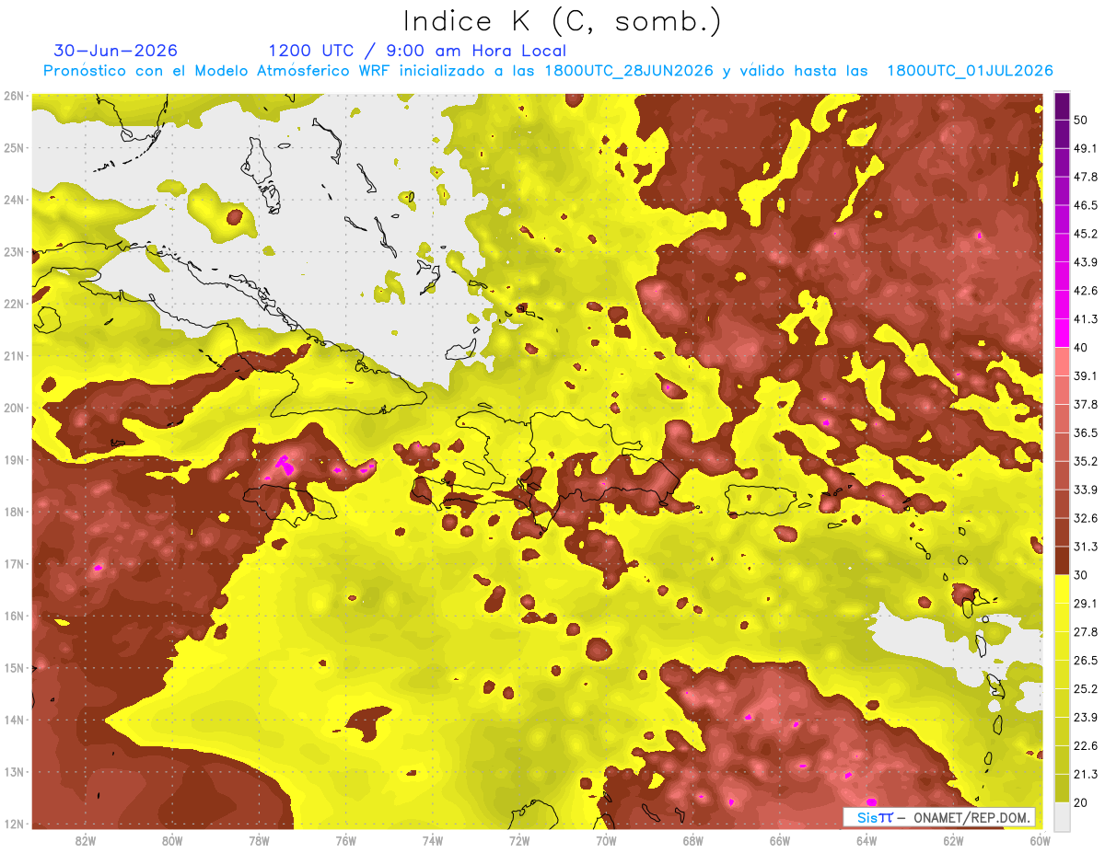Click the colorbar value '42.6'
1105x853 pixels.
pyautogui.click(x=1086, y=291)
